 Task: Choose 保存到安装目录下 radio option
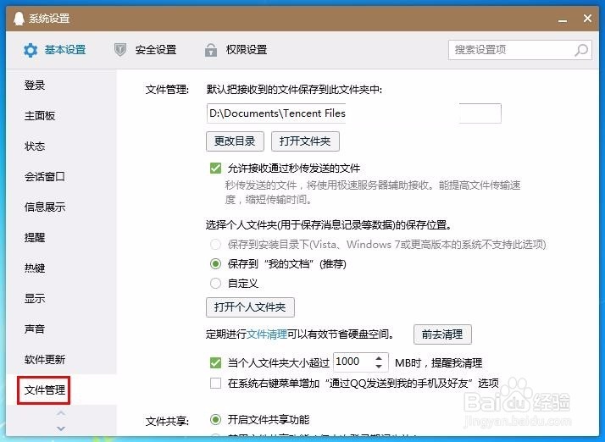click(215, 244)
